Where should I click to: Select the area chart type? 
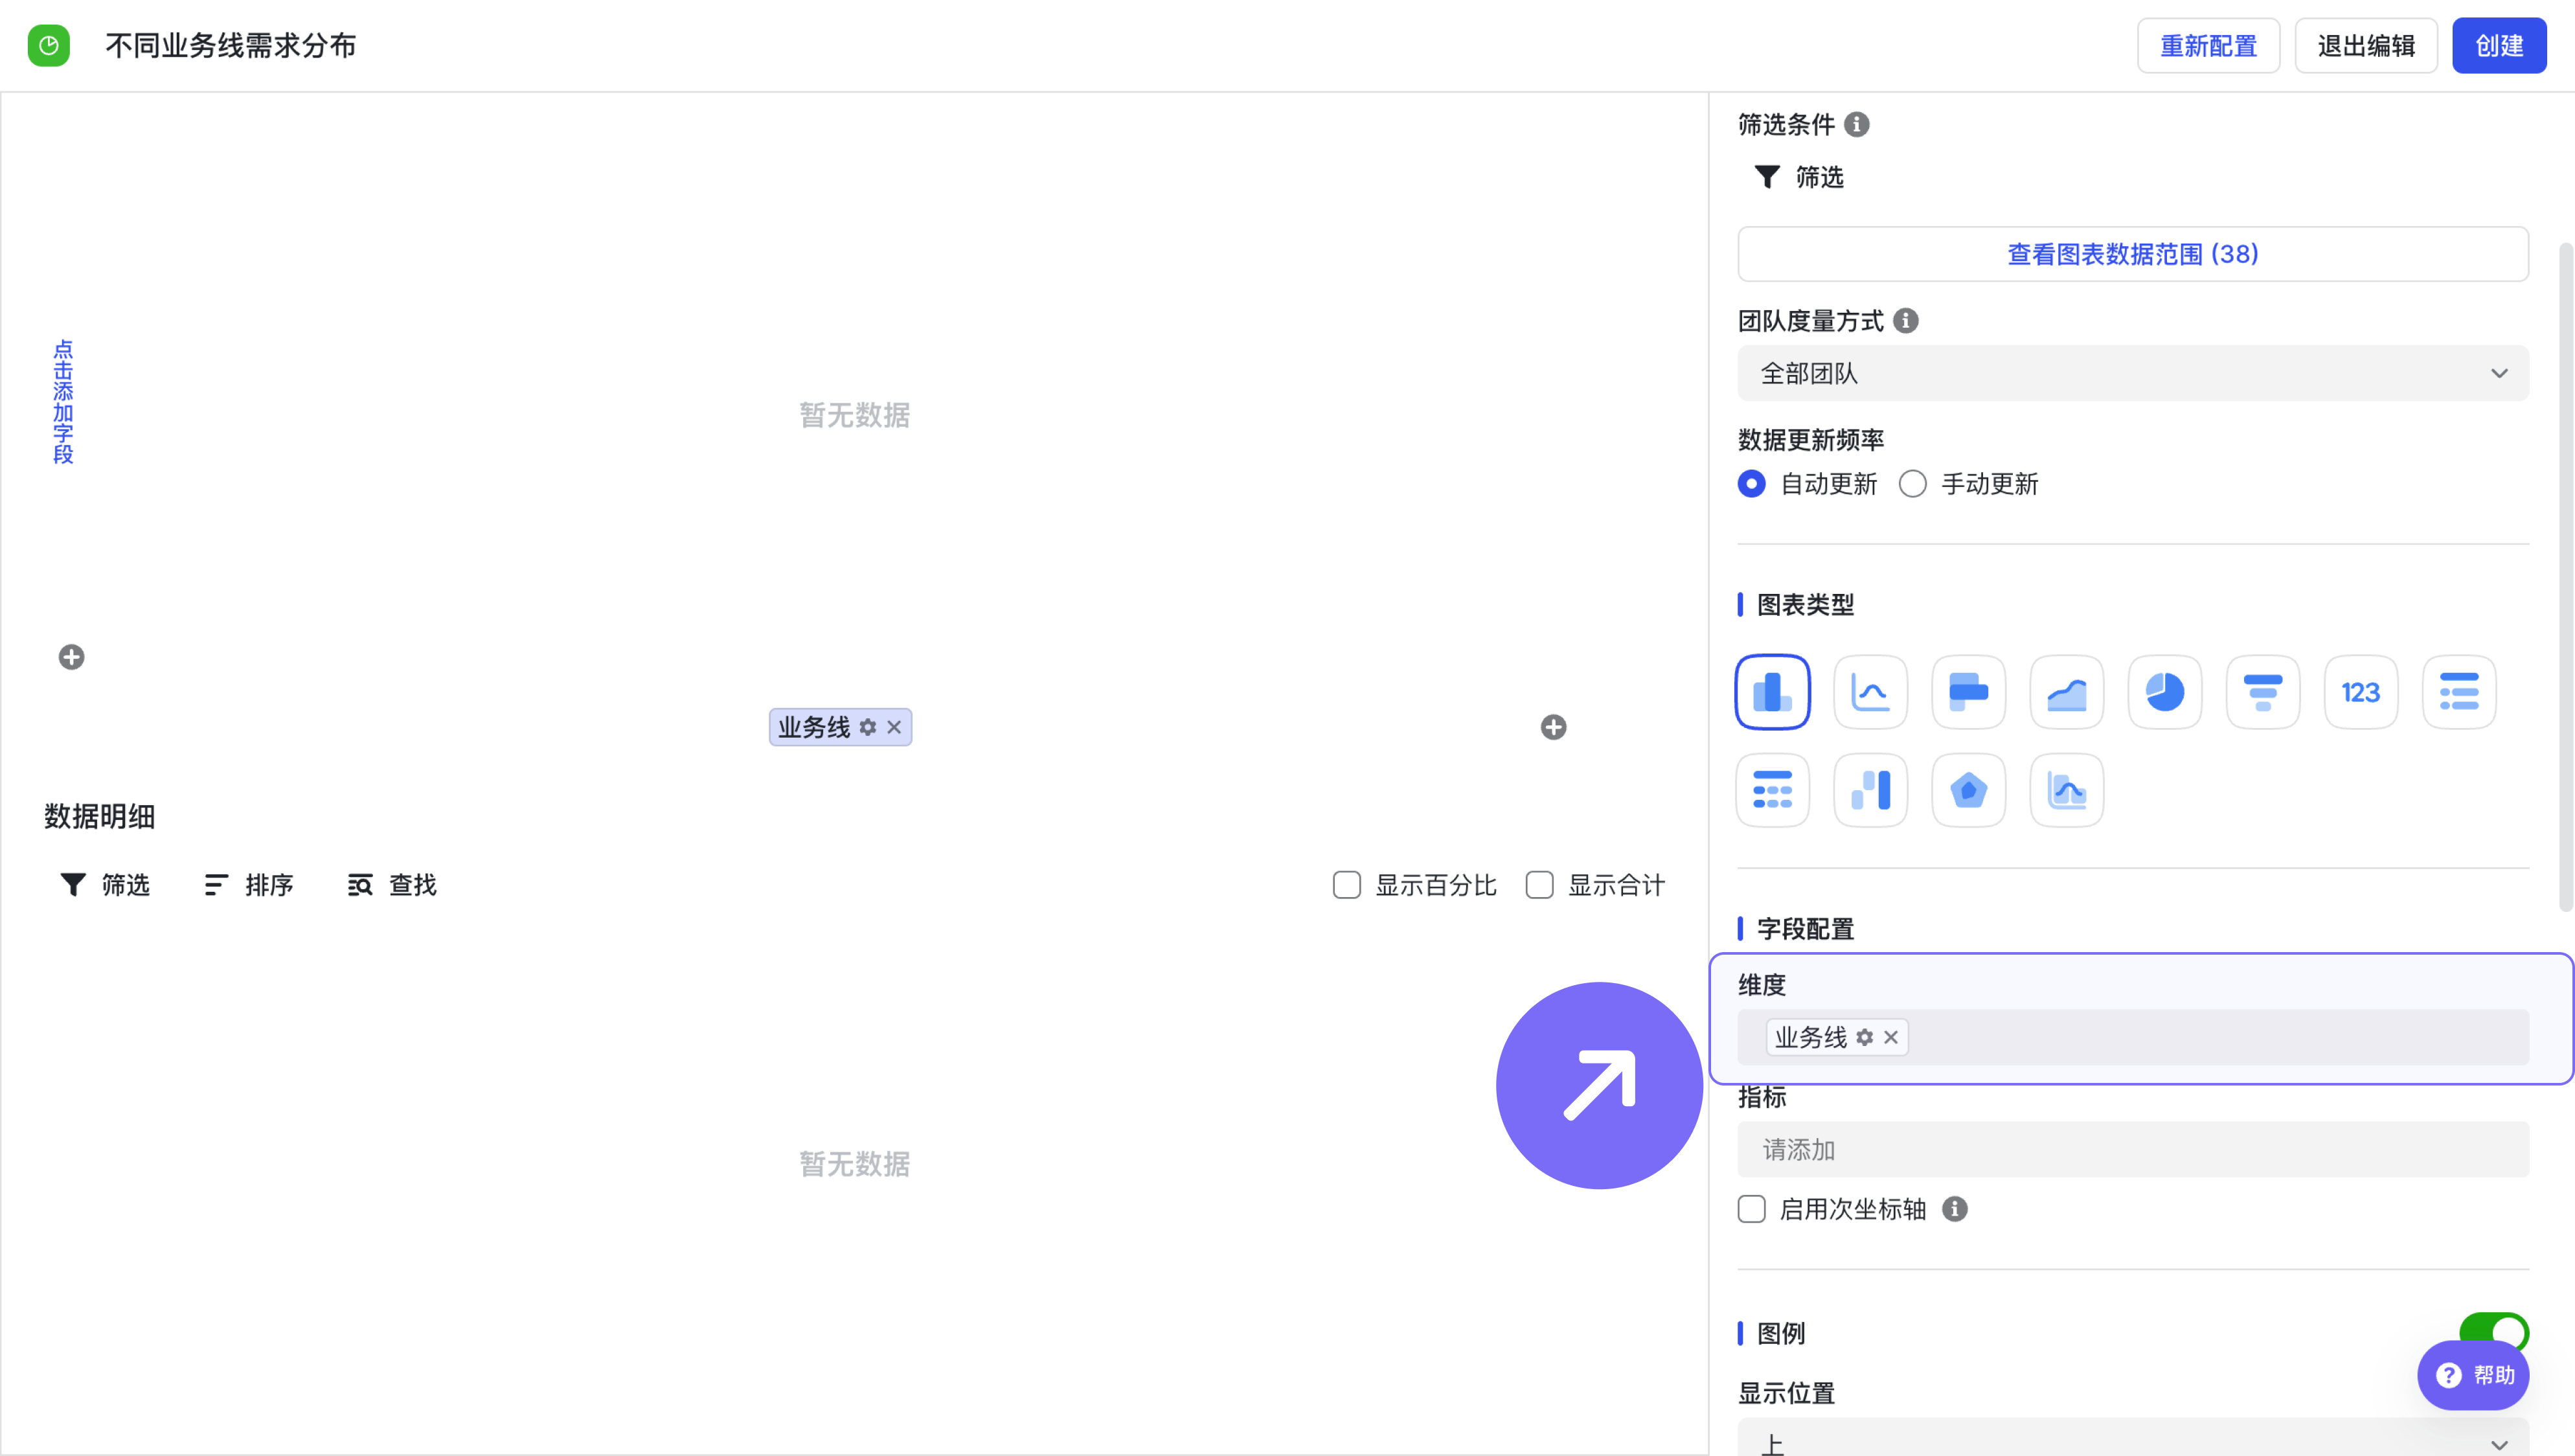click(2066, 692)
